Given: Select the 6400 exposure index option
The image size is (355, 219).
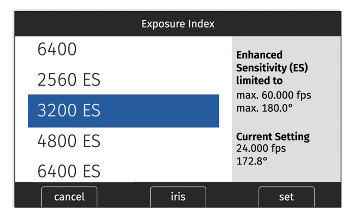Looking at the screenshot, I should [57, 50].
